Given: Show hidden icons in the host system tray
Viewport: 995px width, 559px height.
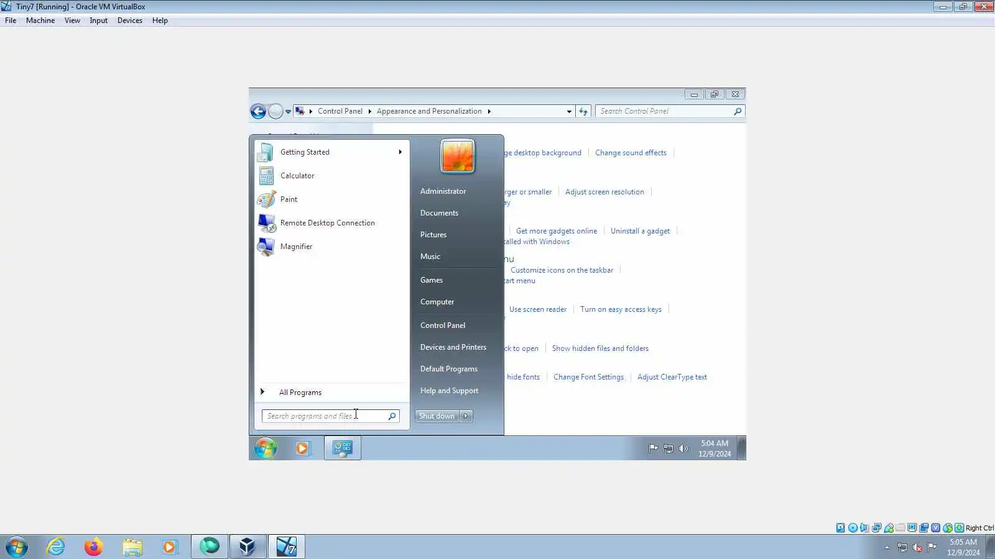Looking at the screenshot, I should click(x=887, y=547).
